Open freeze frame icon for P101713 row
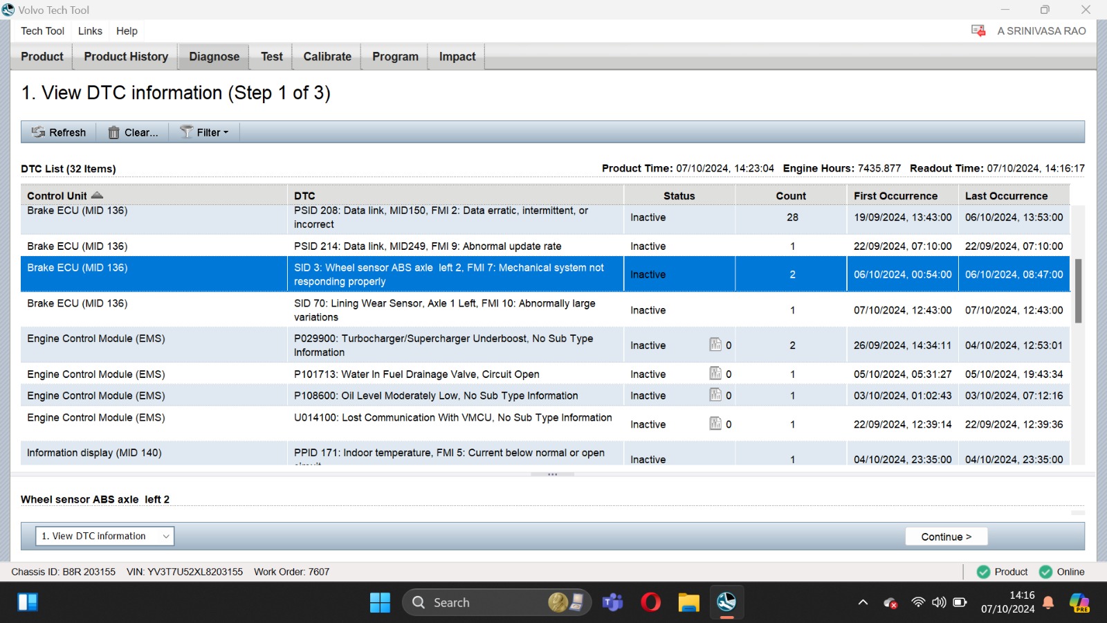Screen dimensions: 1107x623 (715, 374)
